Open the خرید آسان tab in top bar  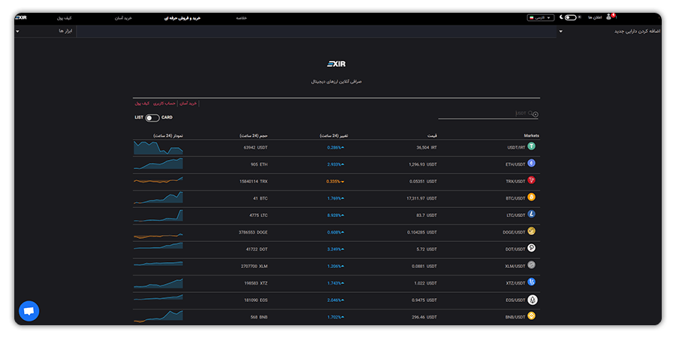(123, 18)
